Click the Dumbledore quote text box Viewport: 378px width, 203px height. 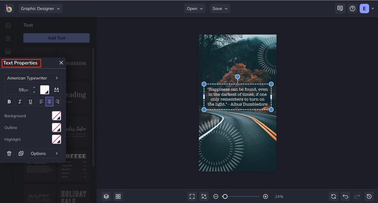coord(237,97)
